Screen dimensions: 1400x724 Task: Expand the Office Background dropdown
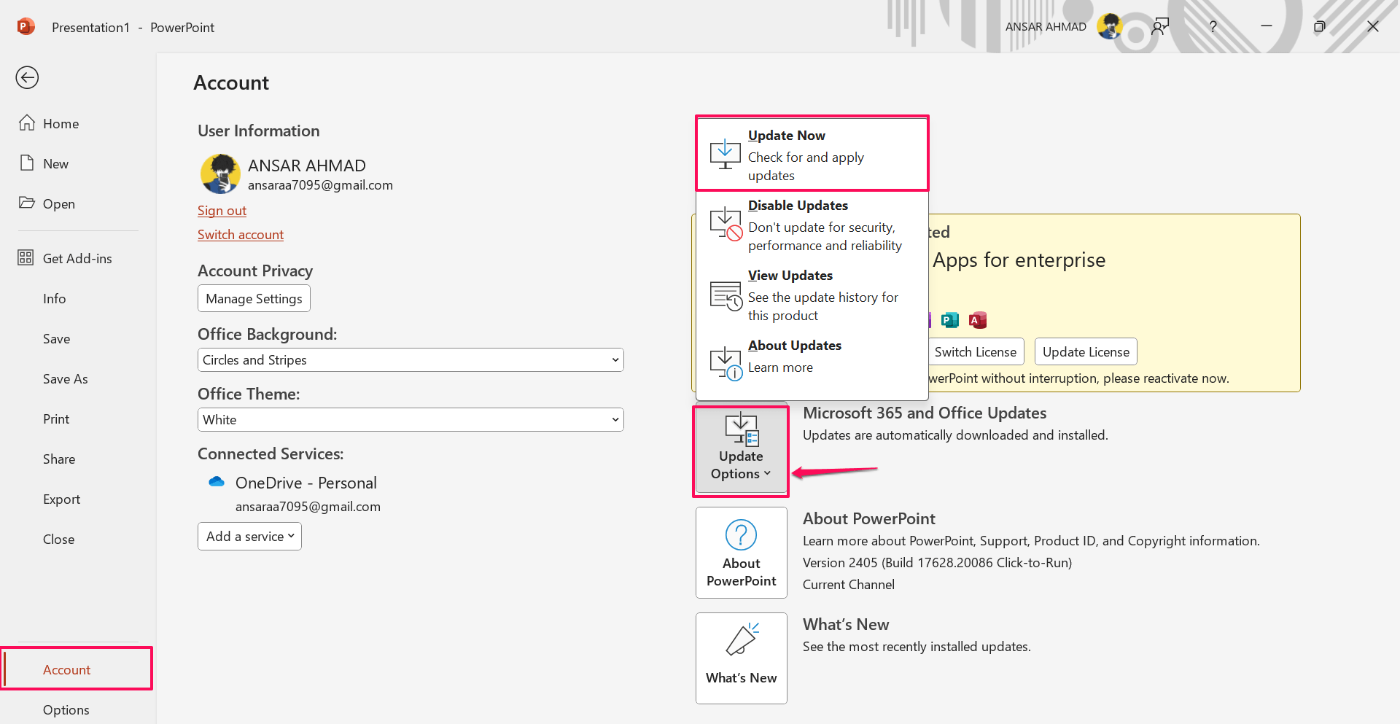click(411, 359)
